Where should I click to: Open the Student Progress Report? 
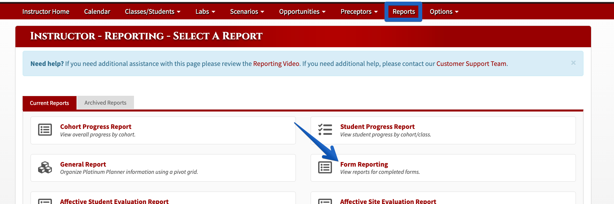pyautogui.click(x=377, y=127)
